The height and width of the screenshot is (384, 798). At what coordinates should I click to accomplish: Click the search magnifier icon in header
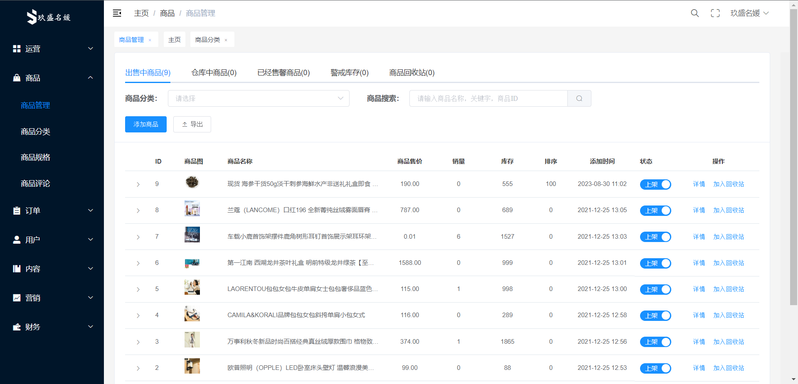point(695,13)
